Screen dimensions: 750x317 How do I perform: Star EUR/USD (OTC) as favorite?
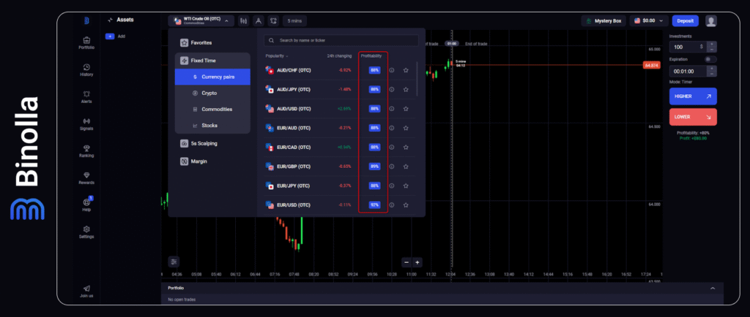(x=406, y=205)
